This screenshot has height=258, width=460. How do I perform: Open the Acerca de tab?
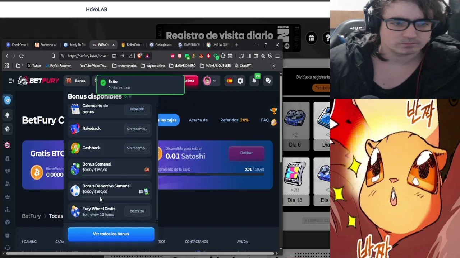(198, 120)
